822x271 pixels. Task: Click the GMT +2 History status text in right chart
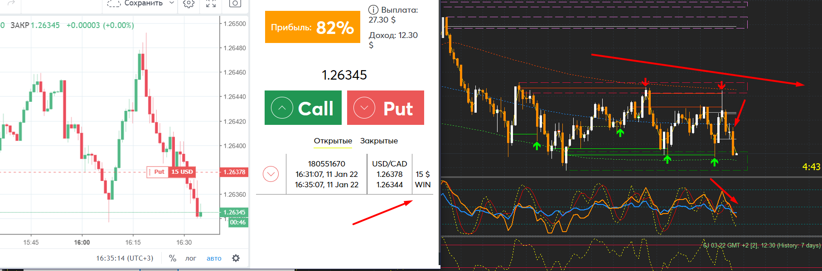[x=761, y=245]
